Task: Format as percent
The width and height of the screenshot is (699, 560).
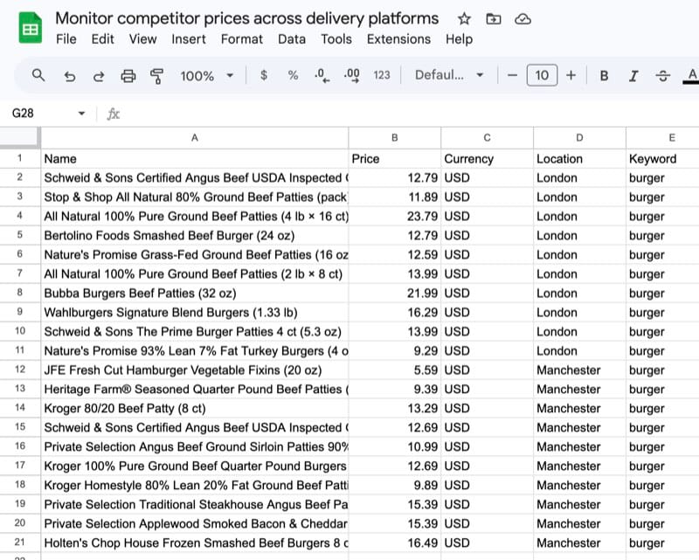Action: pyautogui.click(x=293, y=75)
